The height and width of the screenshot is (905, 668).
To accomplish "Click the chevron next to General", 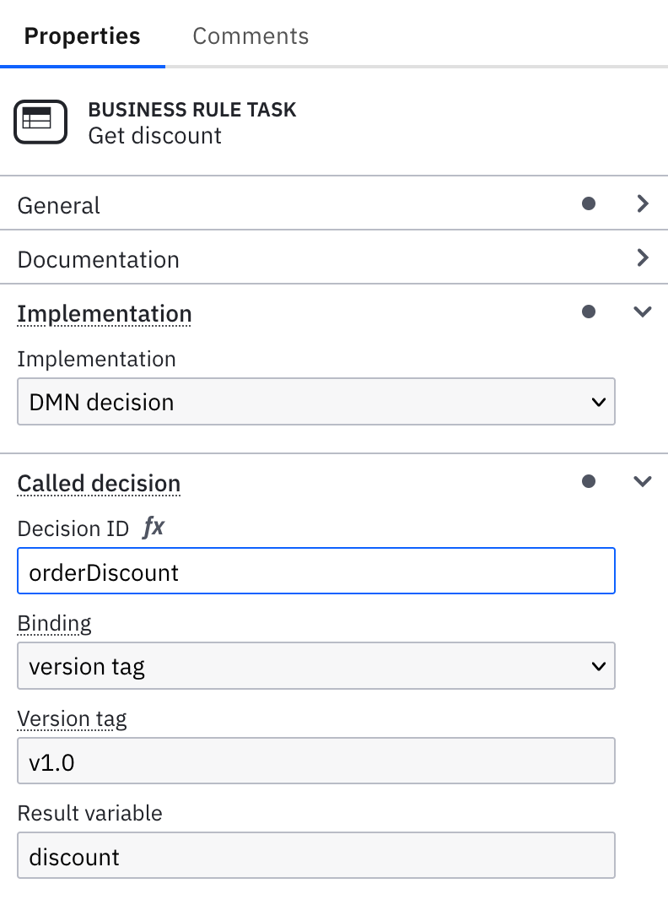I will click(643, 203).
